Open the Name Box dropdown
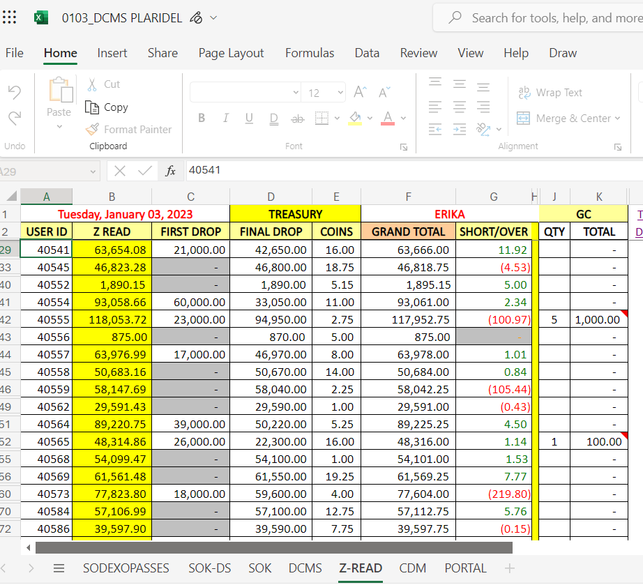This screenshot has width=643, height=585. pos(93,172)
